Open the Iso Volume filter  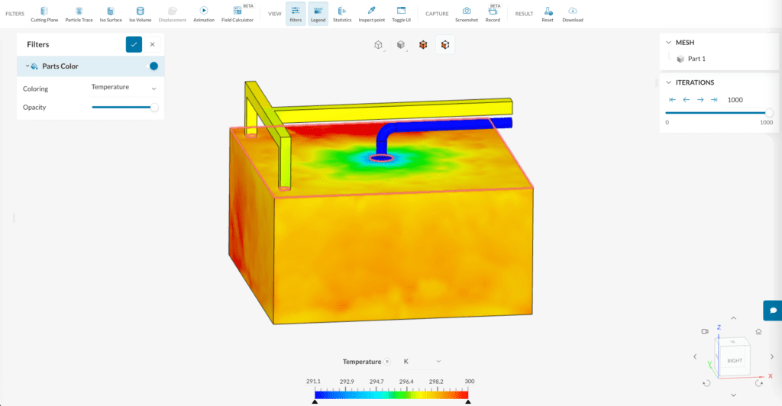(x=140, y=13)
